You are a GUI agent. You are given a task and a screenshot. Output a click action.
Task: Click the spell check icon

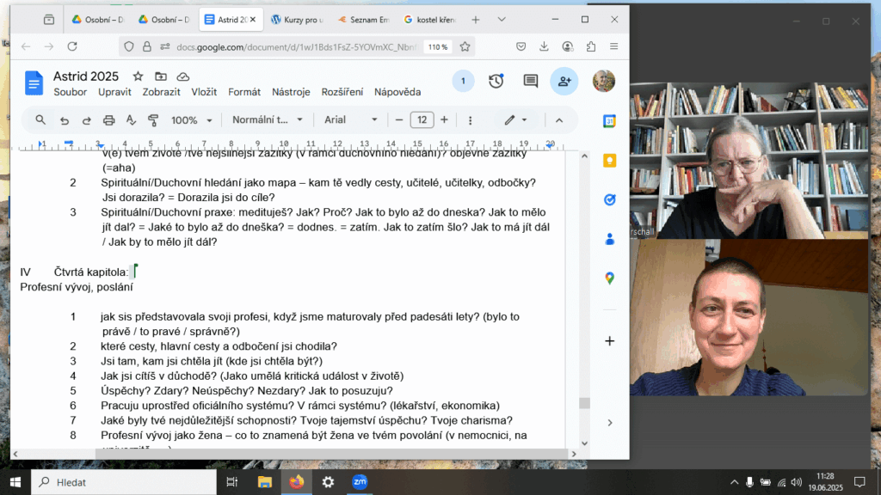tap(131, 120)
